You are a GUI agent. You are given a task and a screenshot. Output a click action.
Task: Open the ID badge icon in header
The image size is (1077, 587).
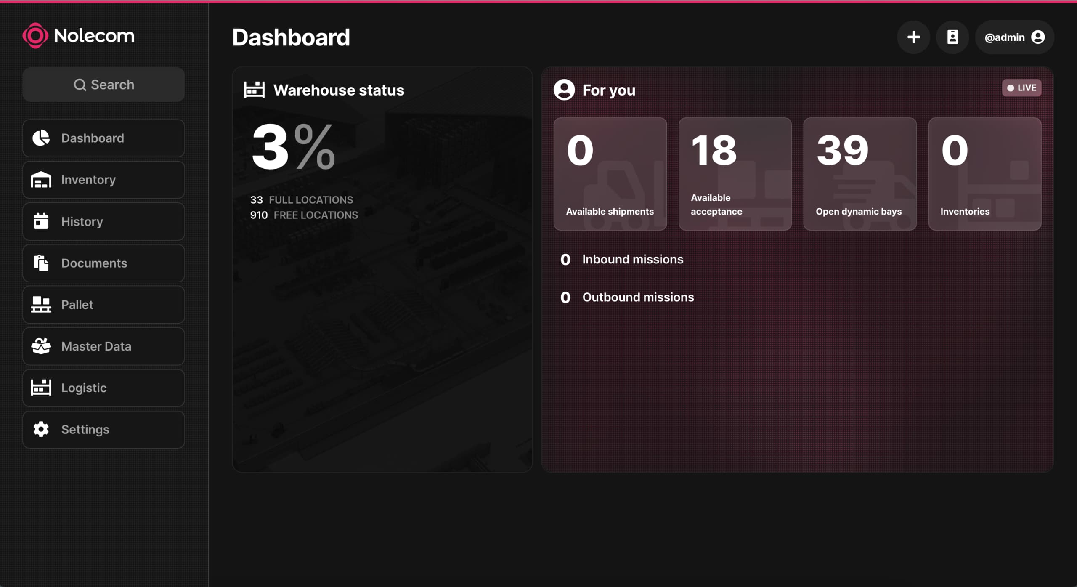point(952,37)
